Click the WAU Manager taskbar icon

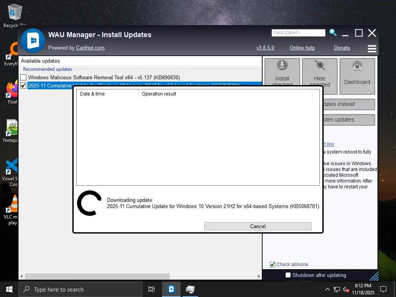171,289
